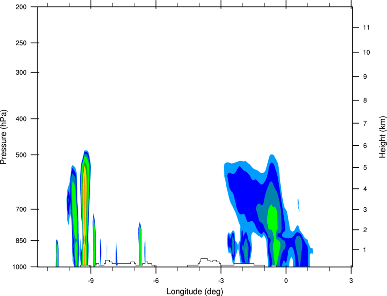Click the 5 km height tick label
This screenshot has width=387, height=296.
(365, 168)
